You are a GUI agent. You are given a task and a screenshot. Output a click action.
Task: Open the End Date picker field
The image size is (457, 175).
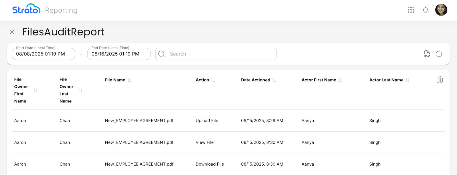pos(119,54)
